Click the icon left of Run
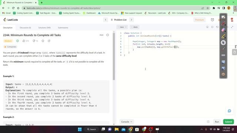This screenshot has height=133, width=237. [x=208, y=122]
